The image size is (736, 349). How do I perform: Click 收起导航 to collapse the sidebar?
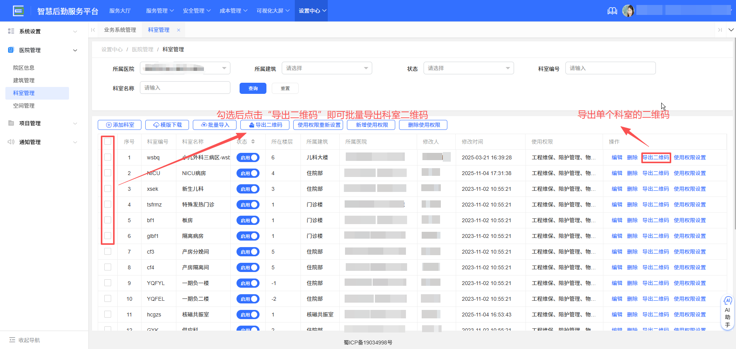pos(25,340)
